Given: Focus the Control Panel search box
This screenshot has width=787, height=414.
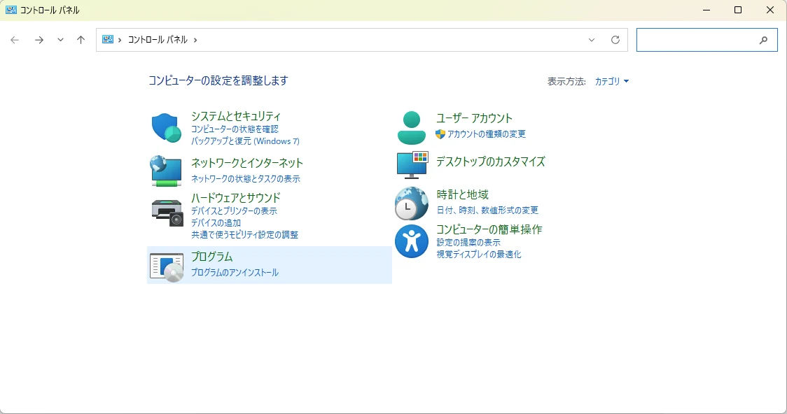Looking at the screenshot, I should click(x=706, y=40).
